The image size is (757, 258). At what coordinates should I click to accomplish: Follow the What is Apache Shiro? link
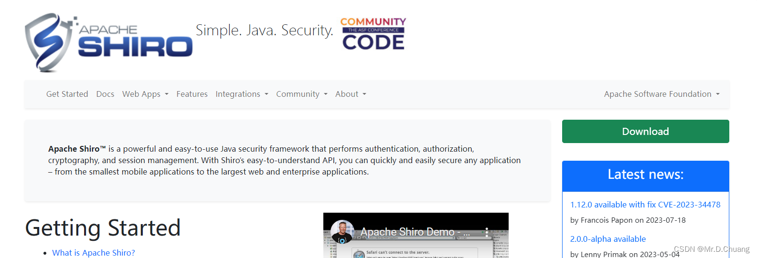click(x=94, y=253)
